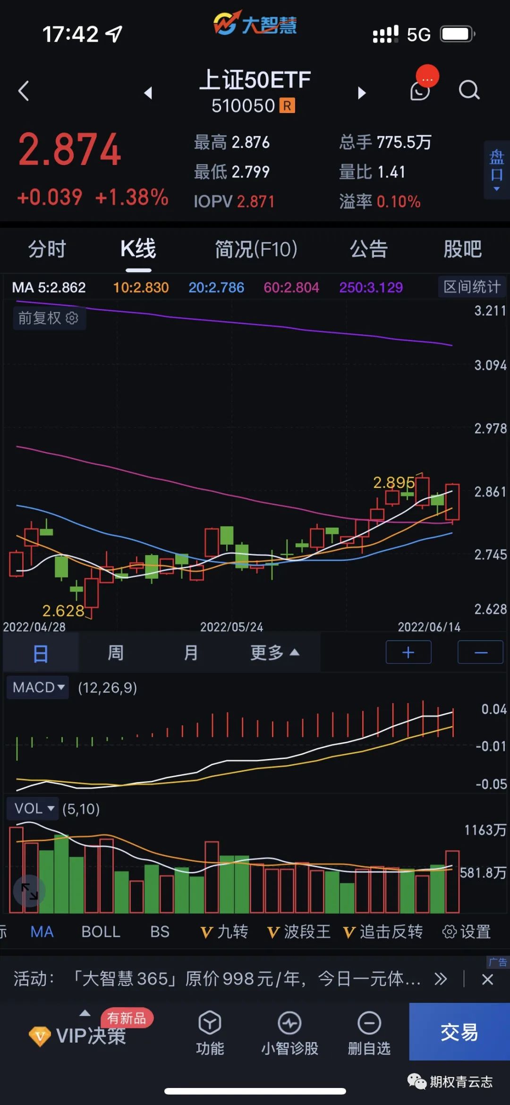Switch to the 分时 tab

[x=47, y=249]
